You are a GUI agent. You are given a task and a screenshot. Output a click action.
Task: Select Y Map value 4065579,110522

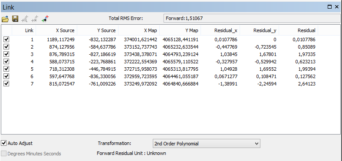181,62
